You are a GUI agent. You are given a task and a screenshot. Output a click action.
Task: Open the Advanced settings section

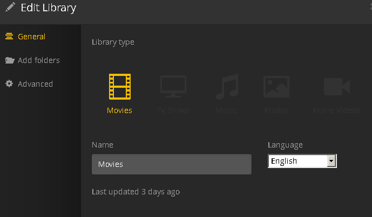pyautogui.click(x=29, y=84)
